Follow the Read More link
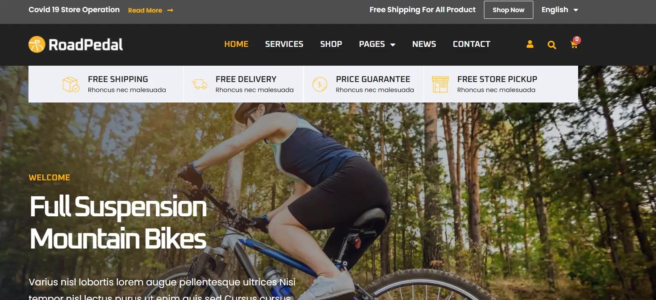 click(x=145, y=10)
